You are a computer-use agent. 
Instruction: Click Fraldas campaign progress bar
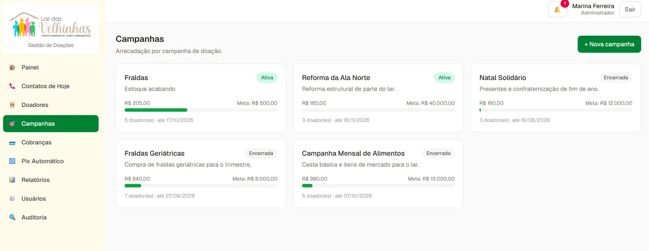click(x=201, y=110)
